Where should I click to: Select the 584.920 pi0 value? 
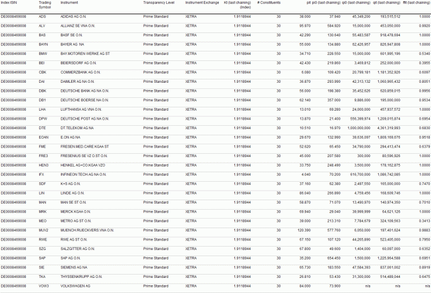coord(334,26)
